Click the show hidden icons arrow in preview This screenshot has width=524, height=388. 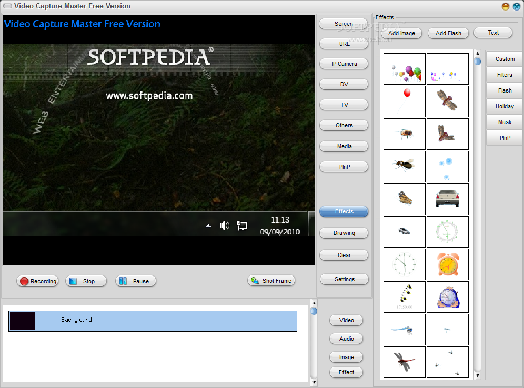click(208, 226)
